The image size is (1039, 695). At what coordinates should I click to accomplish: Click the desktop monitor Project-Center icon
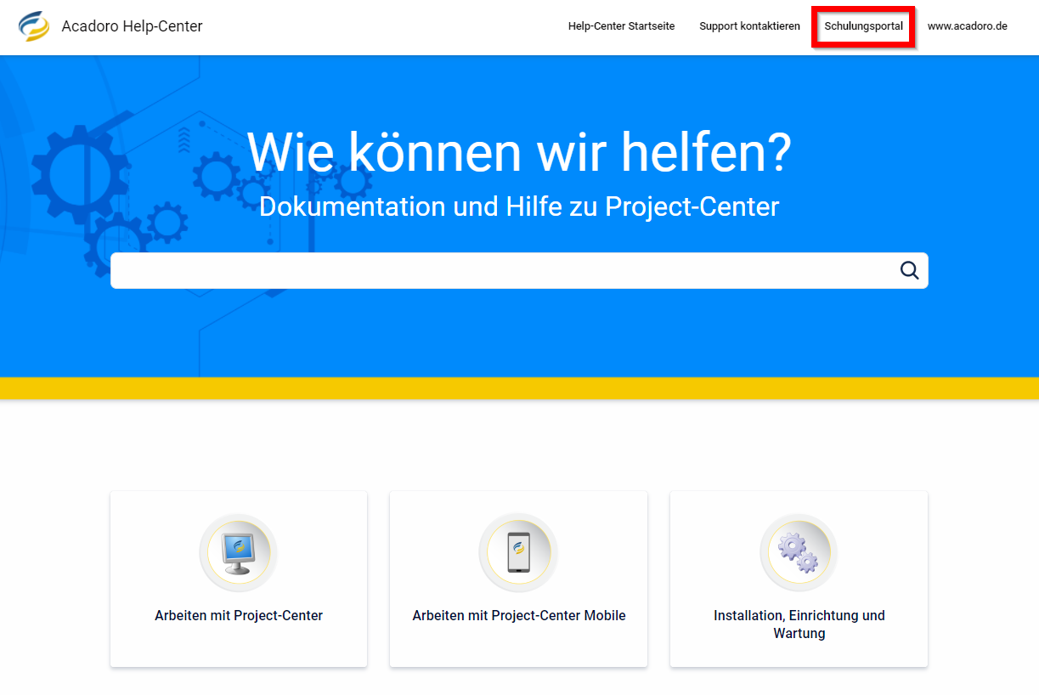239,552
